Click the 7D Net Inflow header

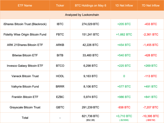151,5
